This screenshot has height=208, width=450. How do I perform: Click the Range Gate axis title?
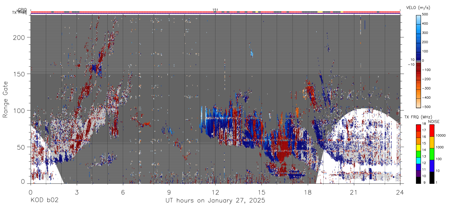pos(5,99)
